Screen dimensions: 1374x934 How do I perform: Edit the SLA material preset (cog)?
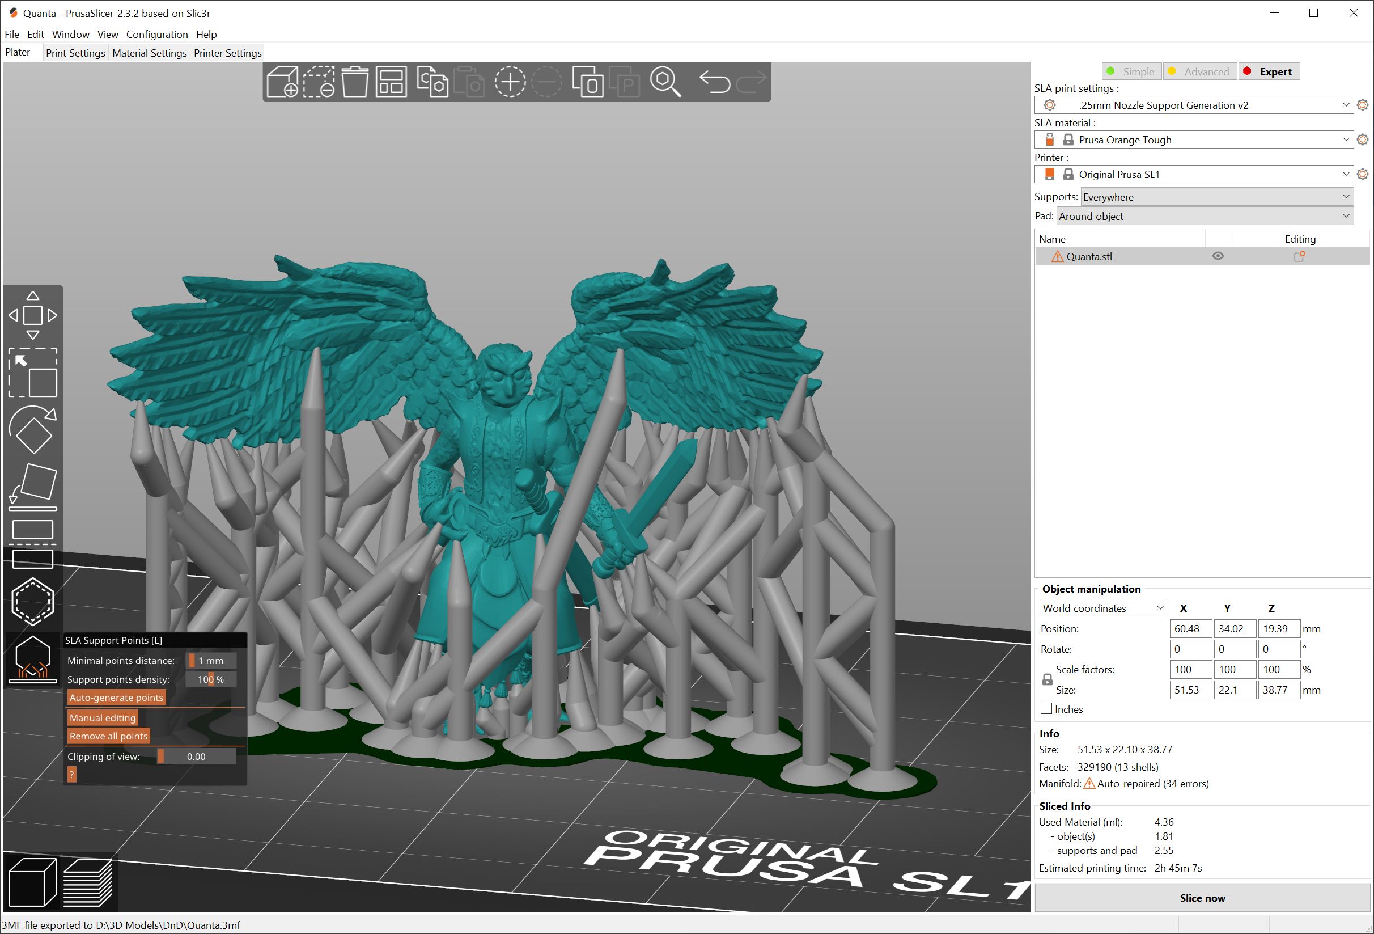(1362, 140)
